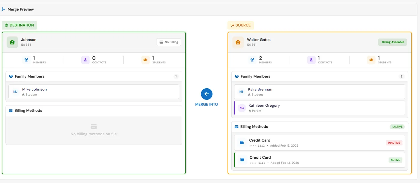Open Kathleen Gregory member row
This screenshot has width=420, height=183.
(319, 108)
